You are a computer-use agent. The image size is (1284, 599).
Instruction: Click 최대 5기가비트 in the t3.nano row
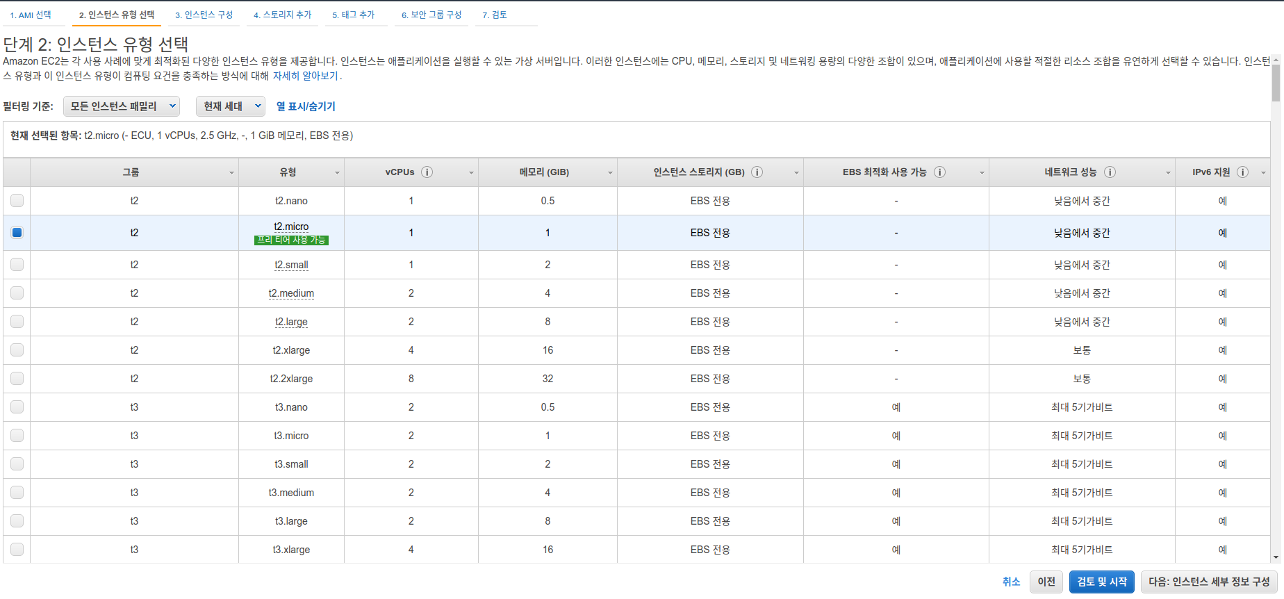point(1082,407)
